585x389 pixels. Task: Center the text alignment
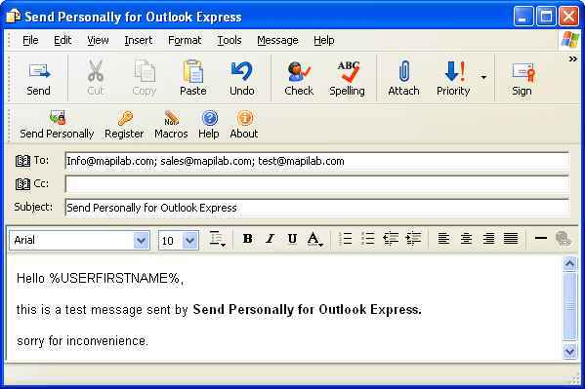(466, 239)
